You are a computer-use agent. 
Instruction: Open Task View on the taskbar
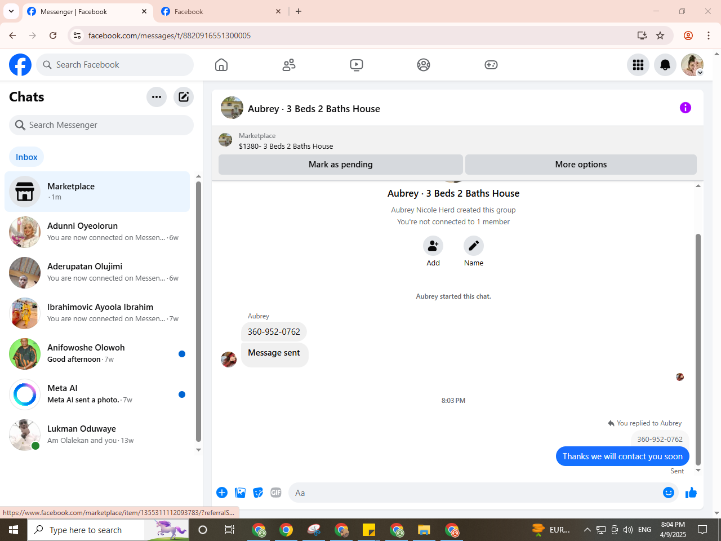tap(230, 530)
